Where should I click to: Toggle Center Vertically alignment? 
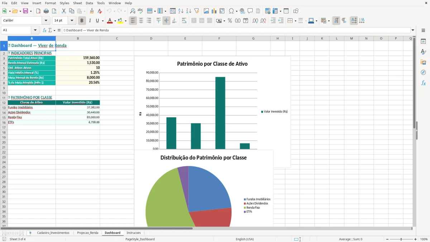[x=166, y=21]
